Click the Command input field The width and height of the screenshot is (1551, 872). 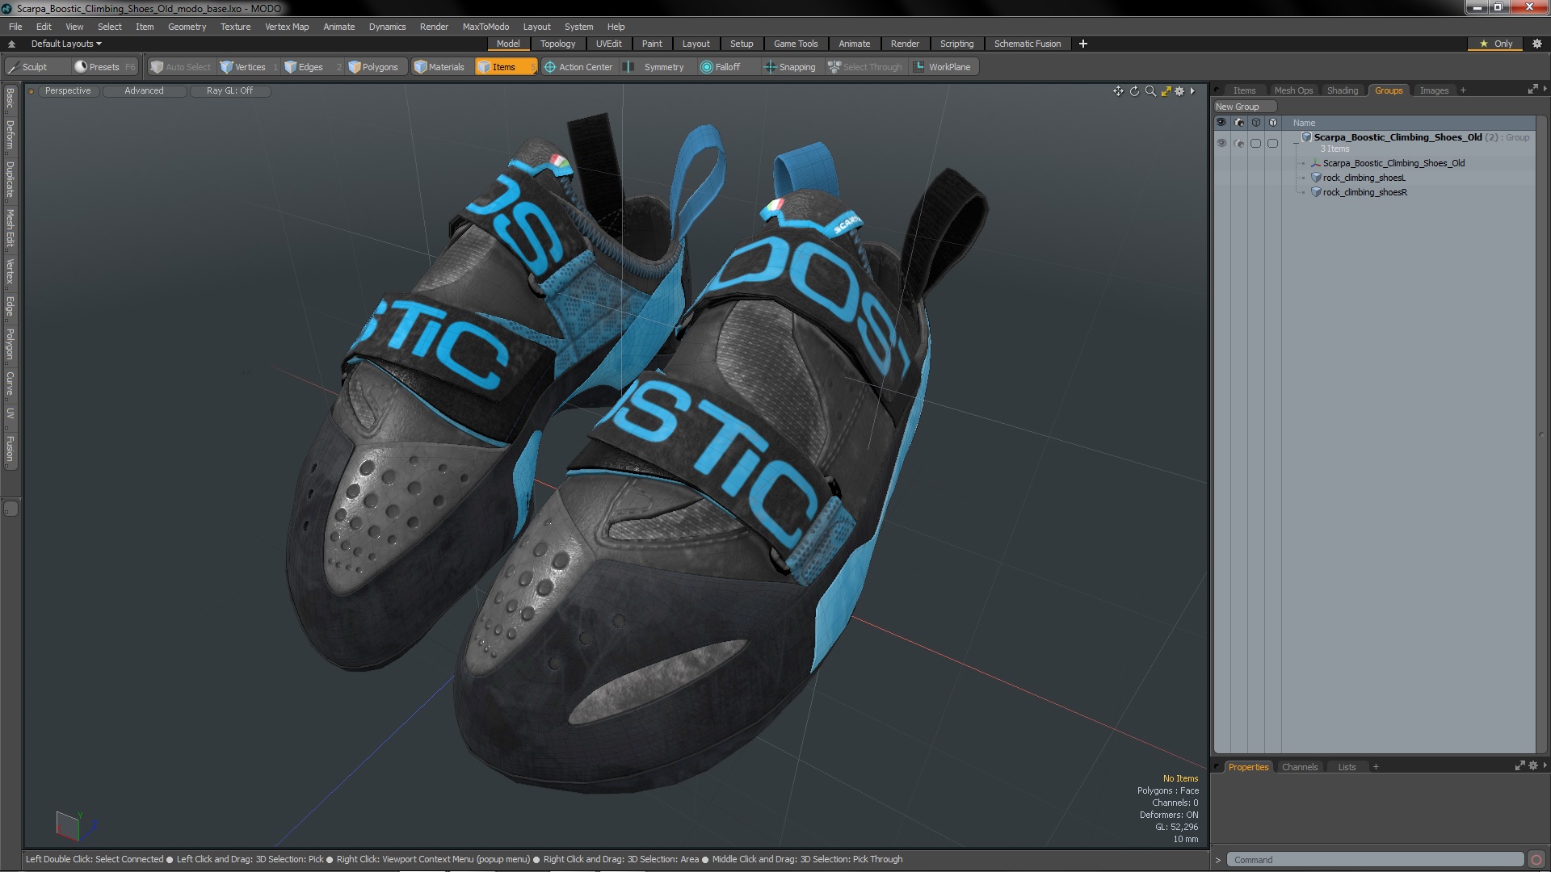tap(1373, 860)
